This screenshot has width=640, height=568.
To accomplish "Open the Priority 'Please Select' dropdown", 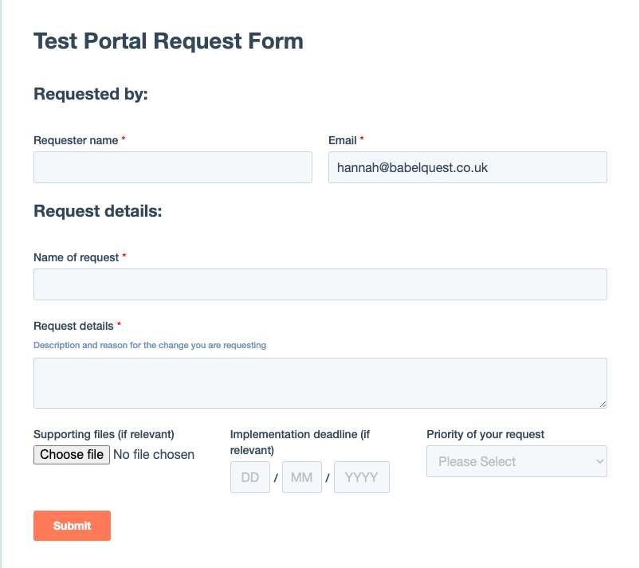I will tap(516, 461).
